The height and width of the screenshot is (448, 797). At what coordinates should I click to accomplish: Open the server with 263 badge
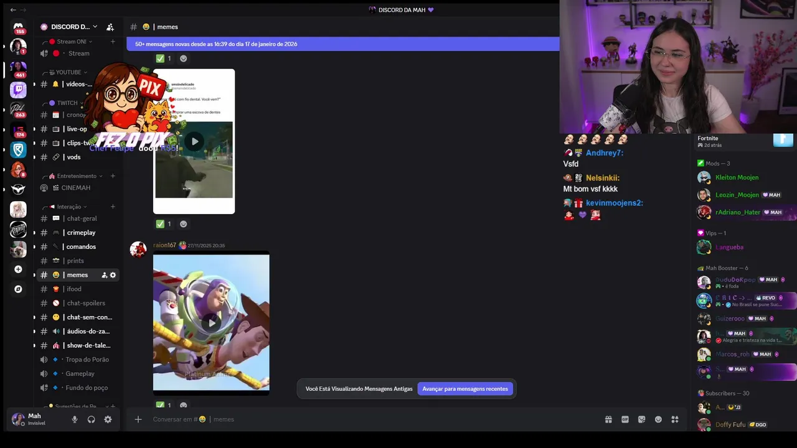18,110
